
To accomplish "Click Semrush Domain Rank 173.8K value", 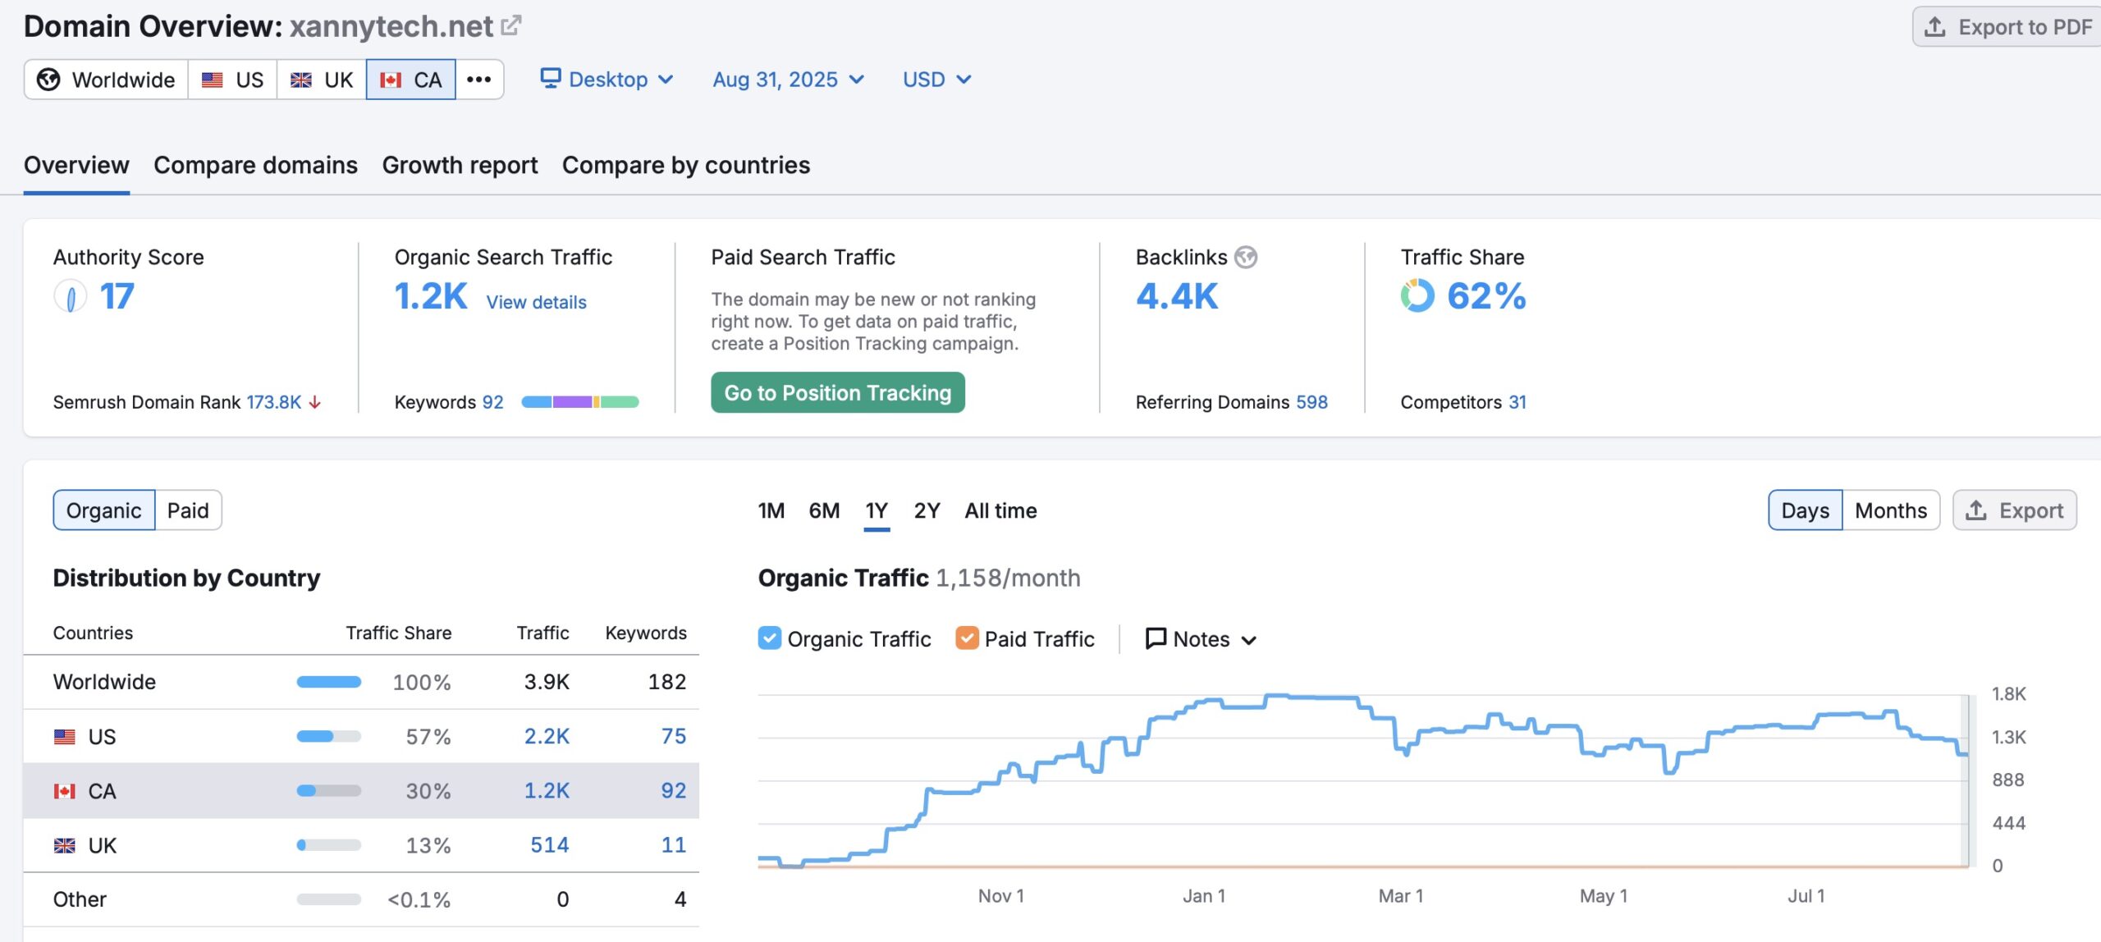I will tap(274, 402).
